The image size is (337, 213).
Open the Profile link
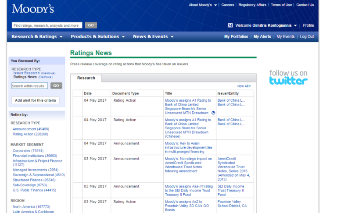308,25
